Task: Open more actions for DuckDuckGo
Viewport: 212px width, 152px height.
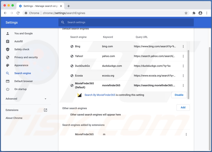Action: pos(183,66)
